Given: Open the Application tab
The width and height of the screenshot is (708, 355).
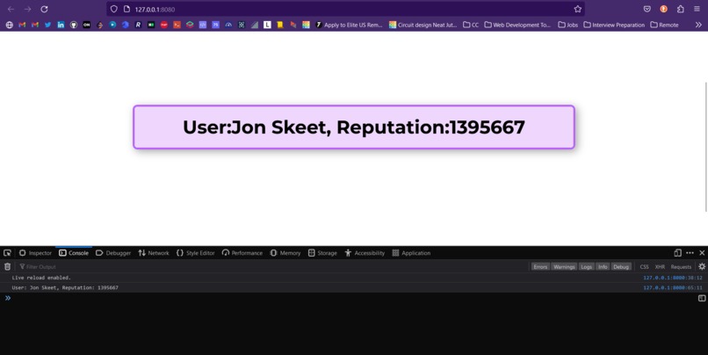Looking at the screenshot, I should click(411, 253).
